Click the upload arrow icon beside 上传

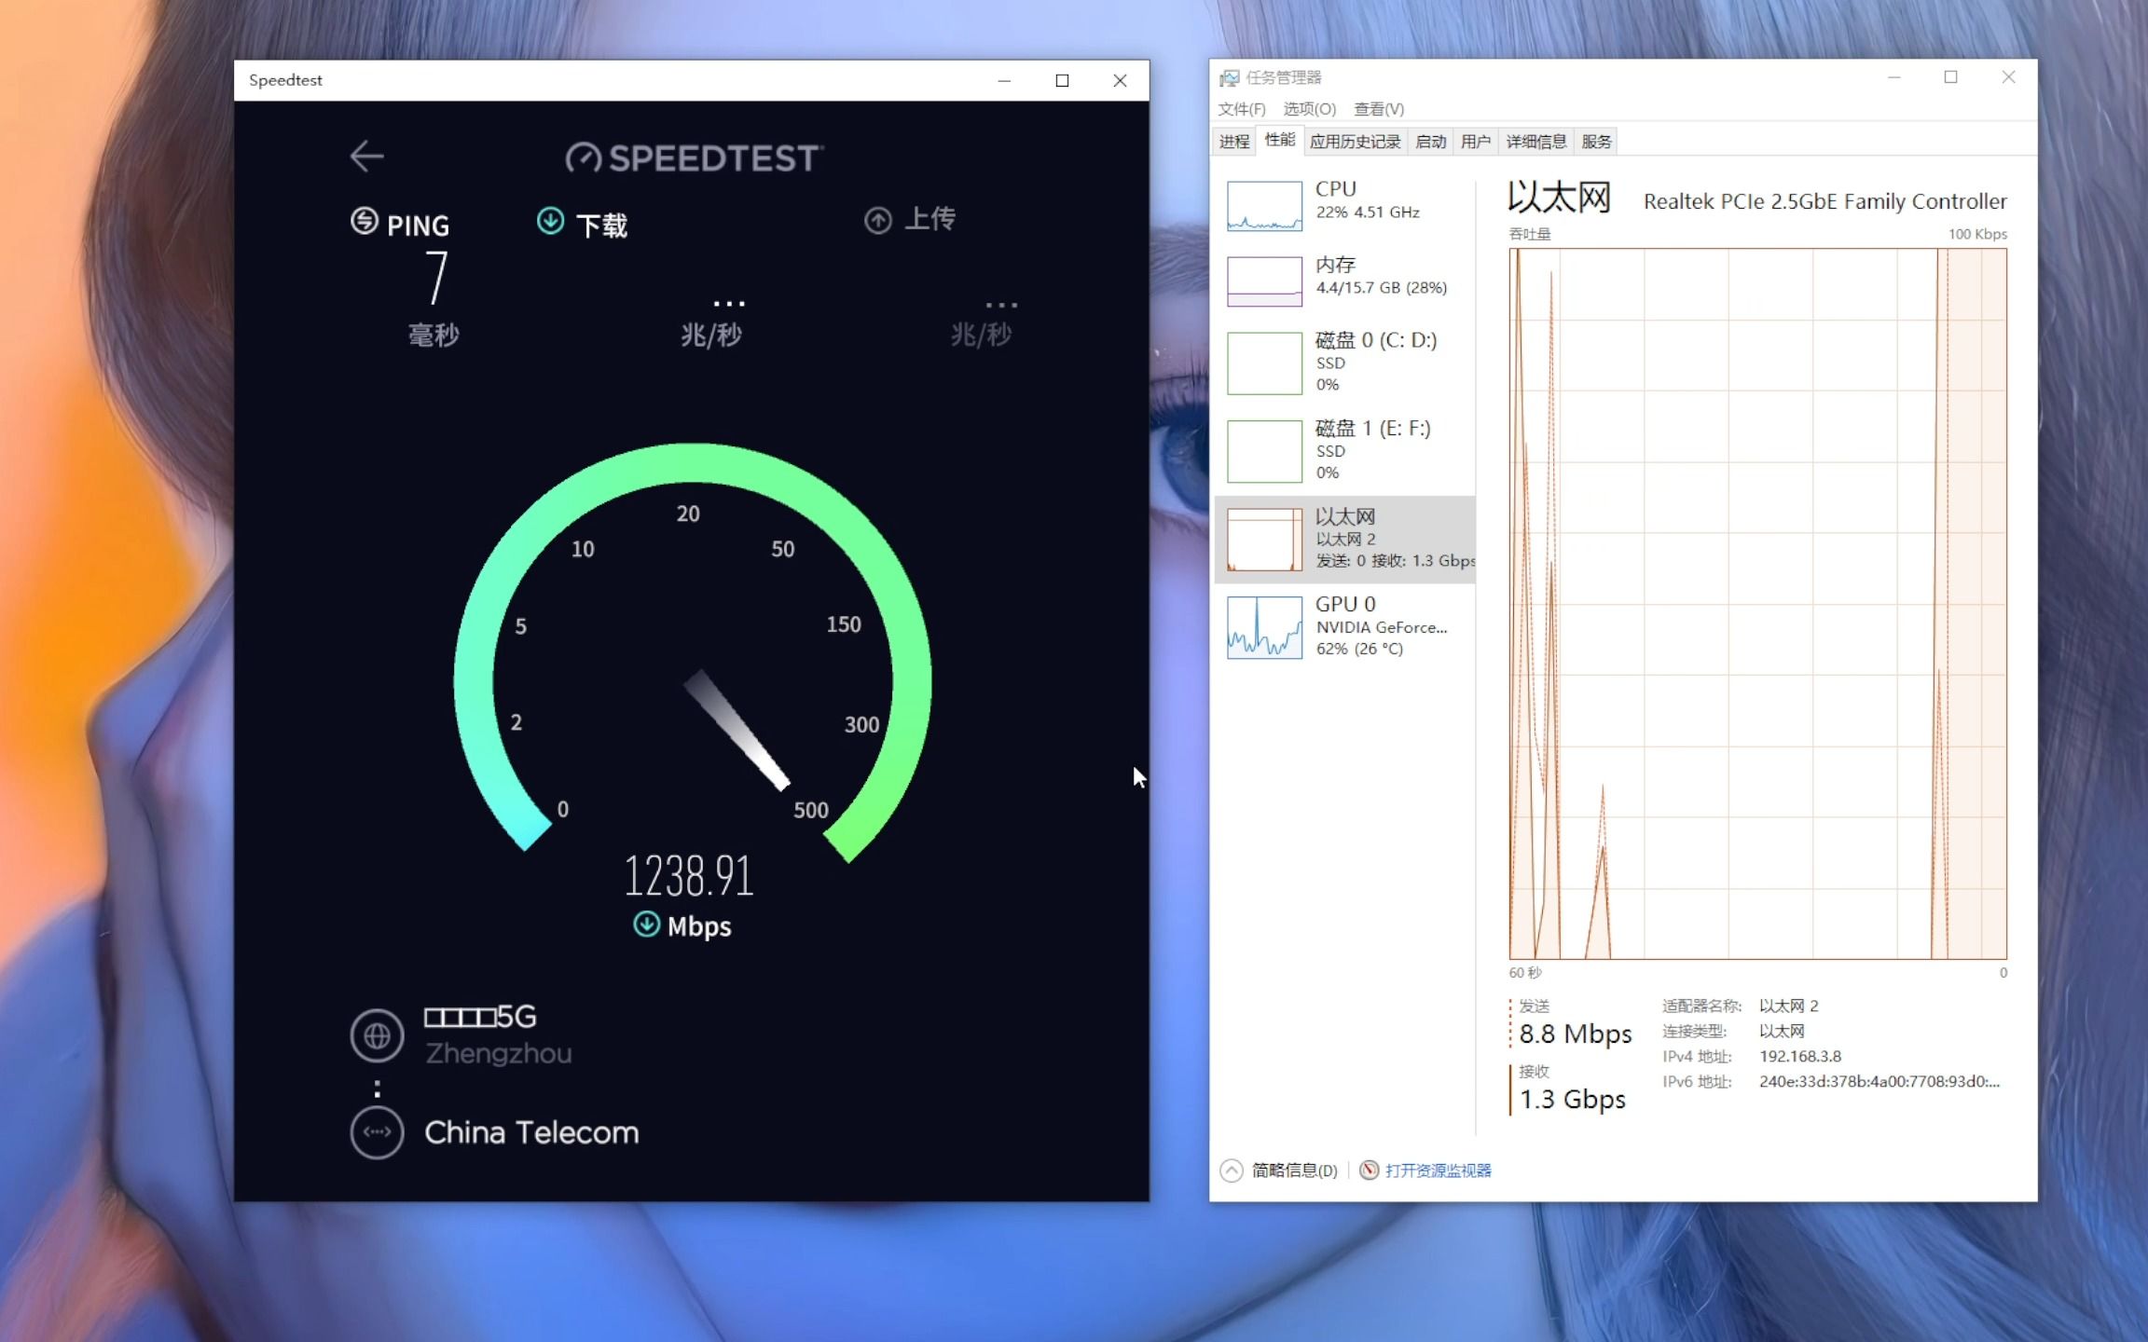click(x=877, y=221)
